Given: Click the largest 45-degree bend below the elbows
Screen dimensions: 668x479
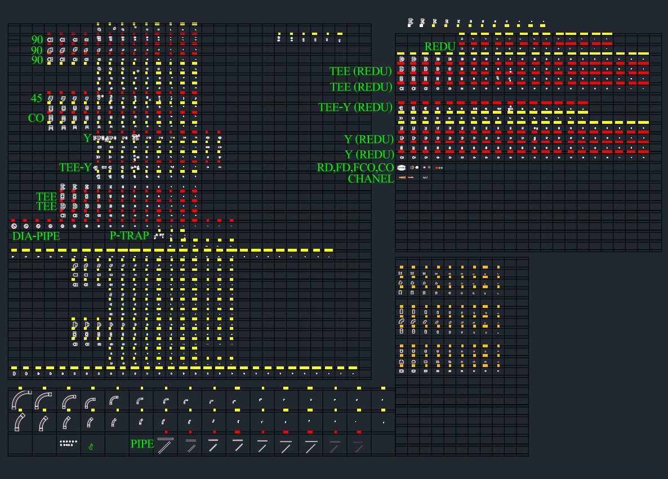Looking at the screenshot, I should coord(19,422).
